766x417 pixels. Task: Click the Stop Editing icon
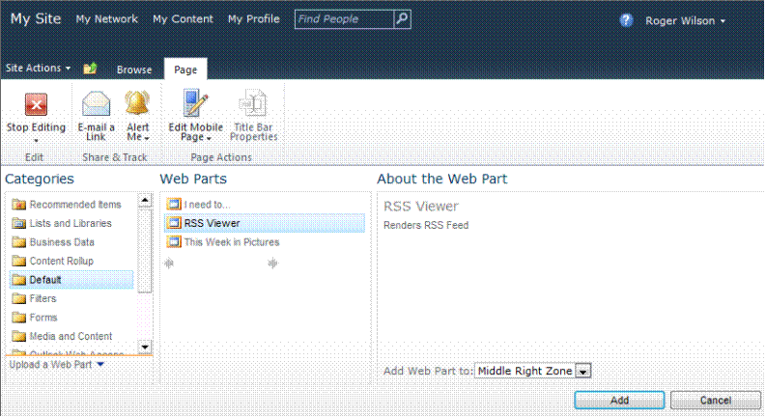pos(36,104)
